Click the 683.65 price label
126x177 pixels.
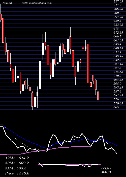119,25
